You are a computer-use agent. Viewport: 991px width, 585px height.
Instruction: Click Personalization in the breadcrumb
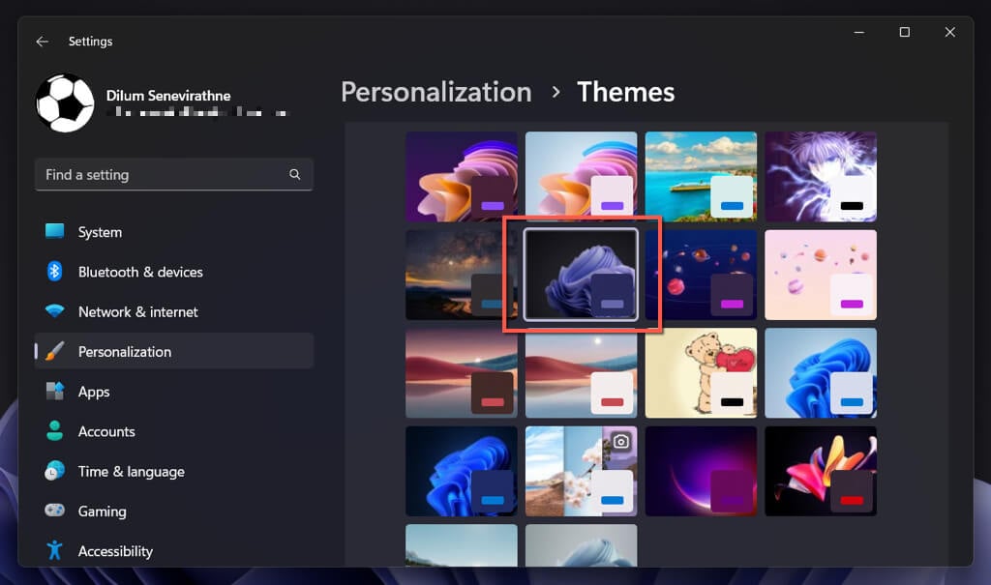436,92
